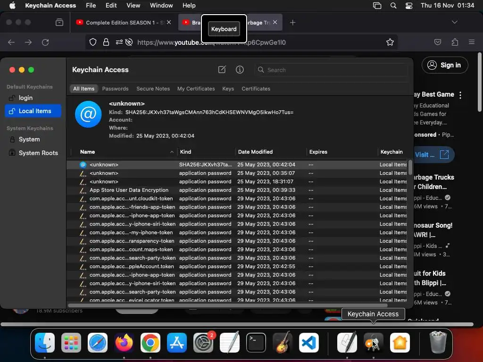Switch to the Certificates tab
The height and width of the screenshot is (362, 483).
pos(256,89)
